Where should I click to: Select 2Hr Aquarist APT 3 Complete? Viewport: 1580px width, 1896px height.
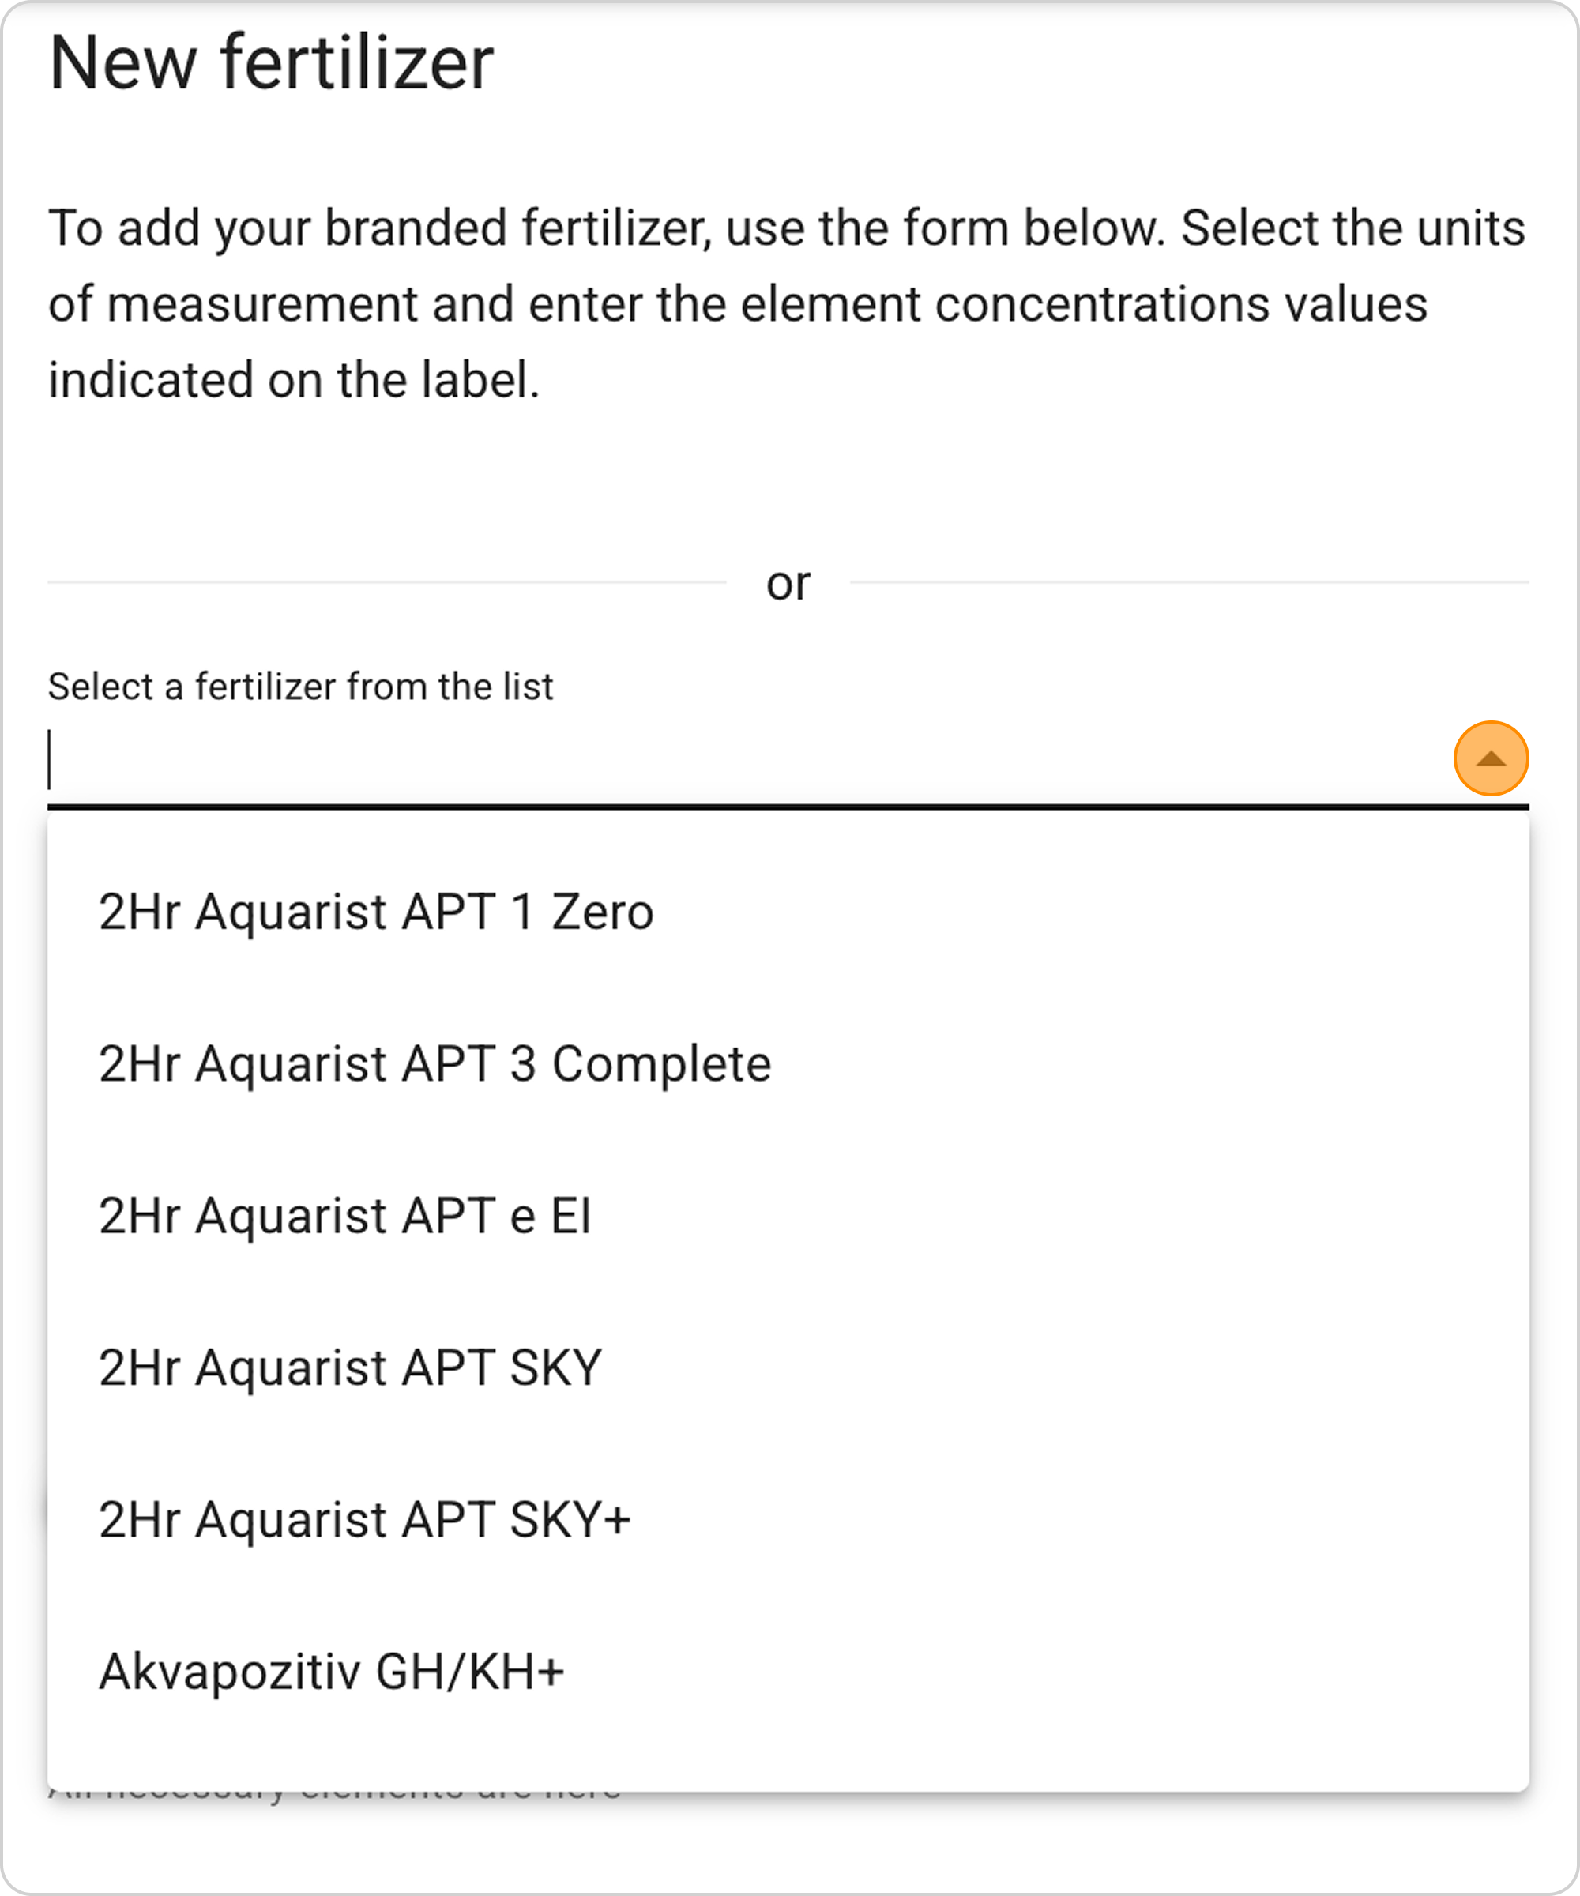click(x=434, y=1063)
